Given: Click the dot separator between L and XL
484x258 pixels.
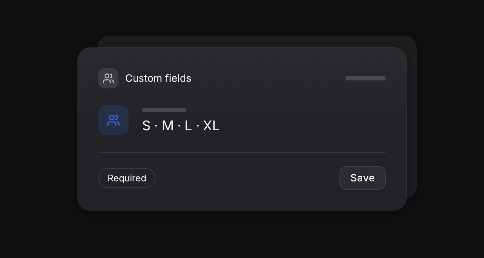Looking at the screenshot, I should click(197, 126).
